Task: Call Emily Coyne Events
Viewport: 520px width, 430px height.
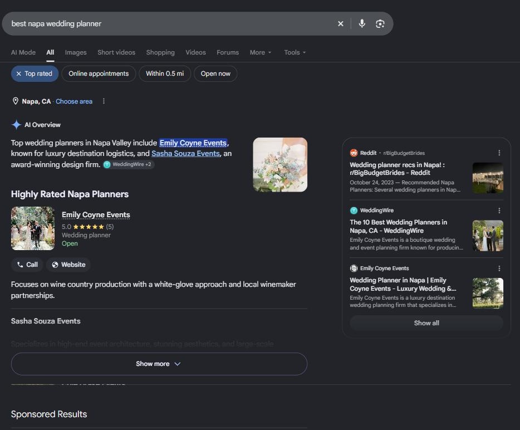Action: tap(27, 265)
